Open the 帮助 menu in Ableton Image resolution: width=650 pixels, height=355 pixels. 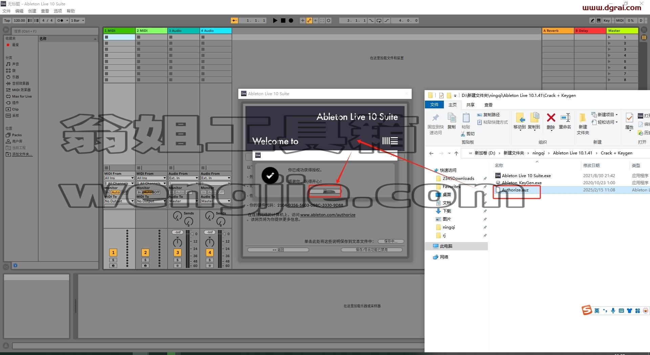pos(71,11)
